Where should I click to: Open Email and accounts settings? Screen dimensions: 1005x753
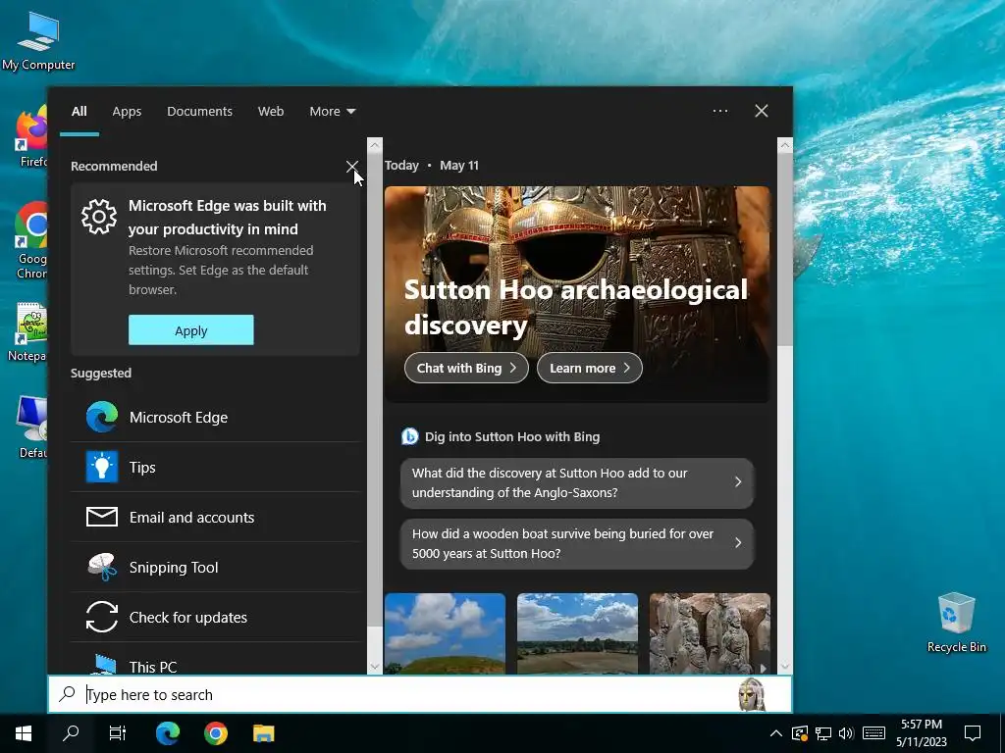[x=215, y=518]
